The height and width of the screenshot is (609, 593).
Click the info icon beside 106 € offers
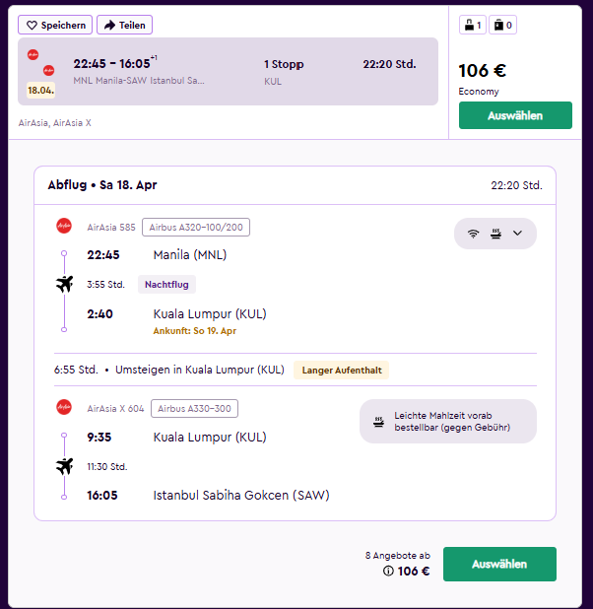point(388,571)
